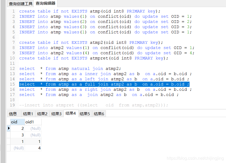Open the 结果3 tab
Viewport: 226px width, 163px height.
coord(56,114)
